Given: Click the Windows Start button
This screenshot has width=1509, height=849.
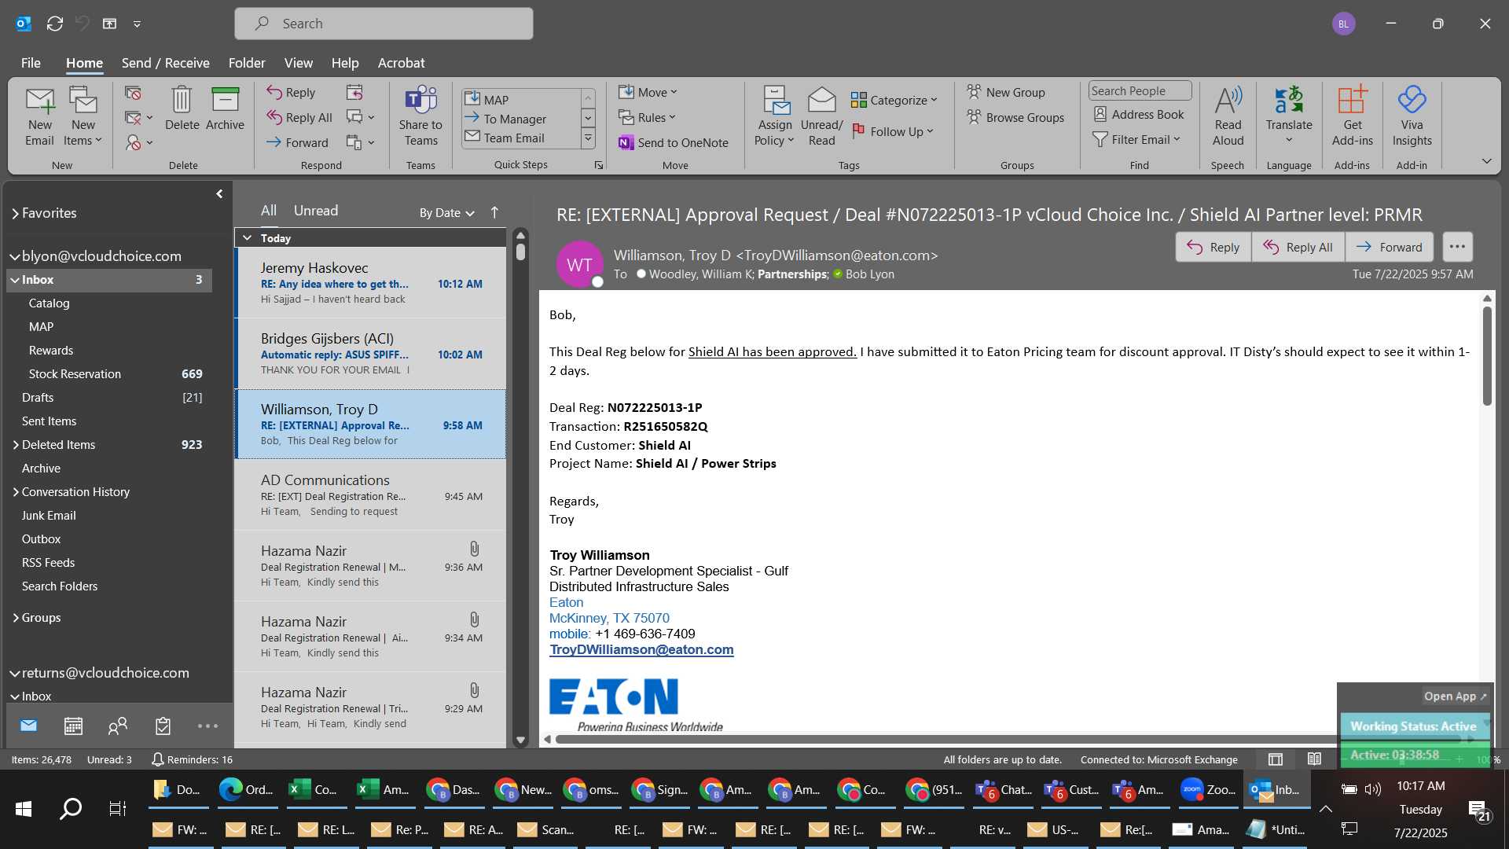Looking at the screenshot, I should click(24, 809).
